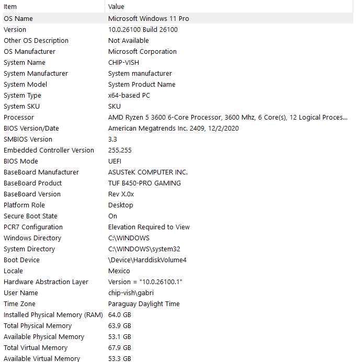Click the value Paraguay Daylight Time
This screenshot has height=362, width=359.
point(144,303)
